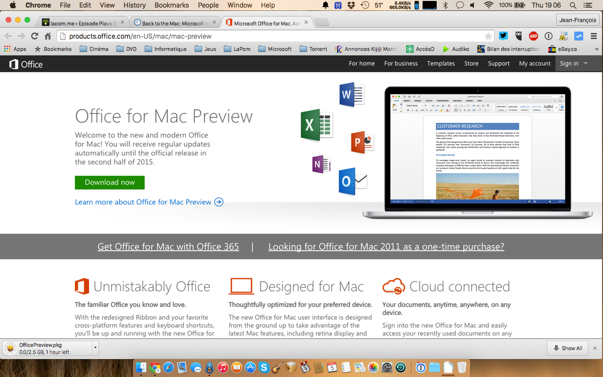Launch Safari from the Dock
The height and width of the screenshot is (377, 603).
tap(168, 367)
